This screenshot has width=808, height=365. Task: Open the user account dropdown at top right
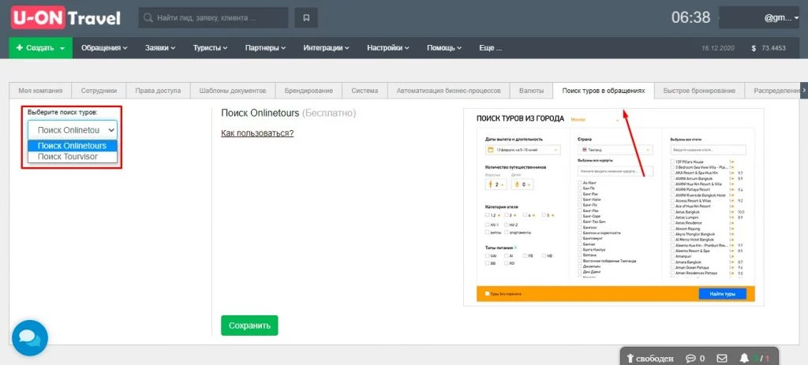pos(759,17)
